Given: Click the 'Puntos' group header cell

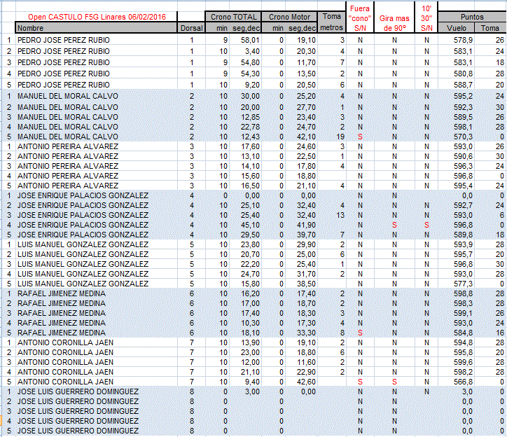Looking at the screenshot, I should (x=473, y=17).
